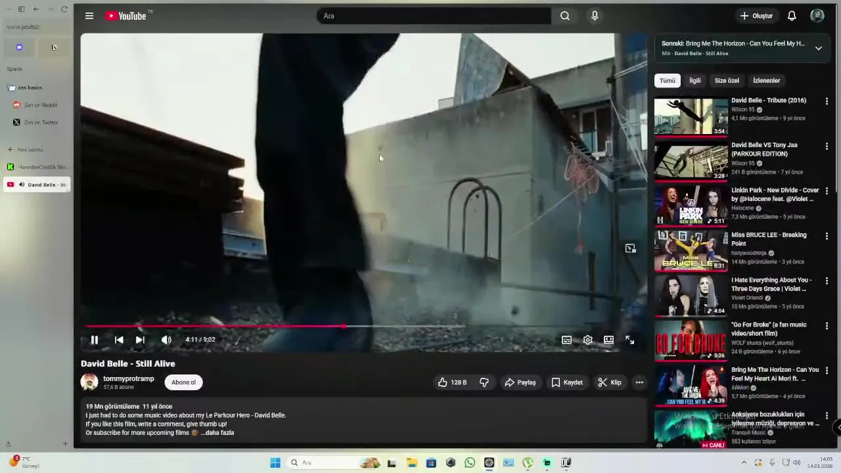Start voice search with the microphone
841x473 pixels.
[x=595, y=16]
